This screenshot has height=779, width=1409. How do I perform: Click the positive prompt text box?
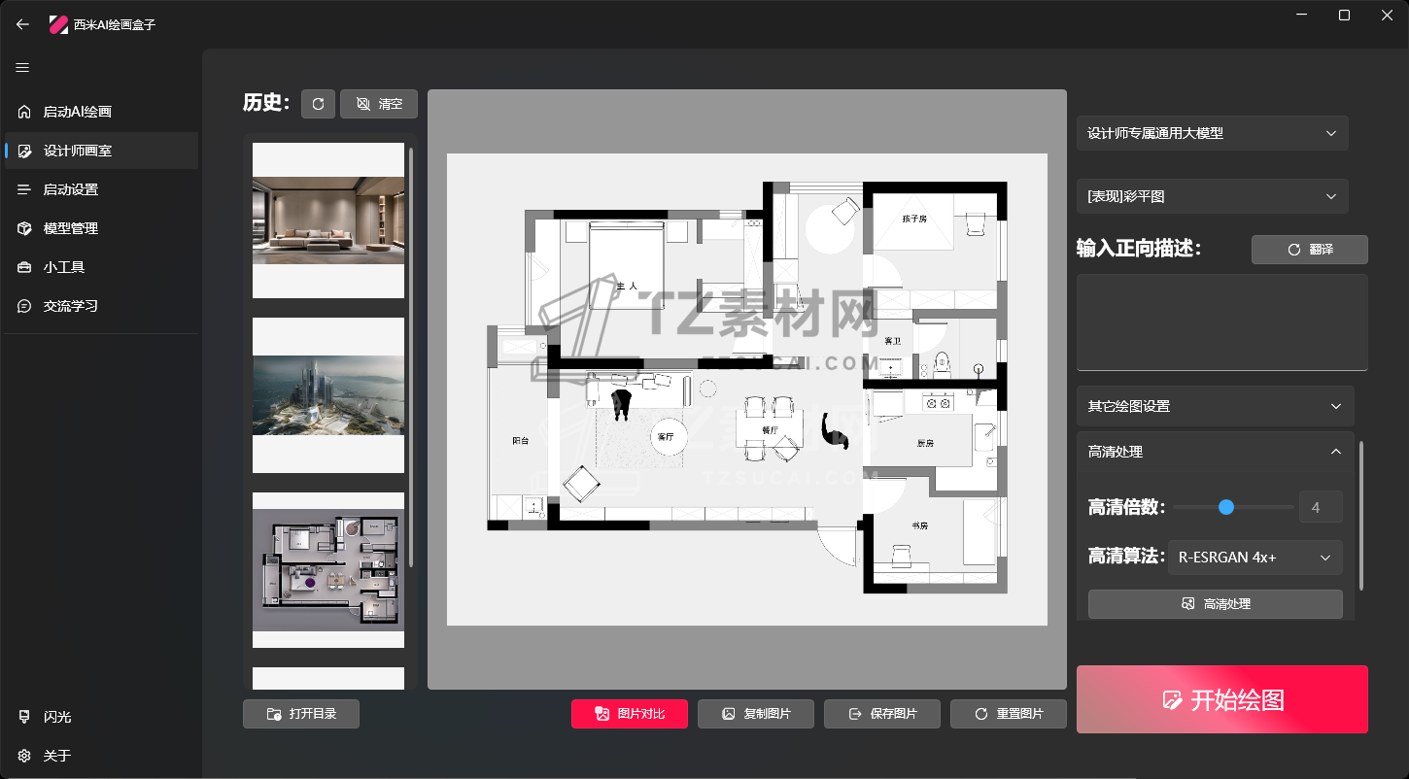click(1222, 322)
